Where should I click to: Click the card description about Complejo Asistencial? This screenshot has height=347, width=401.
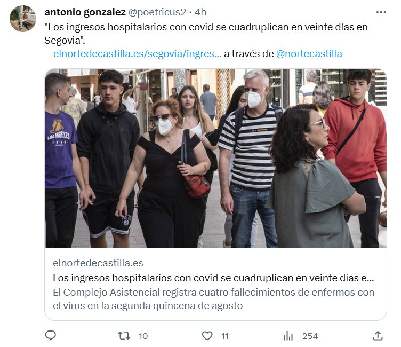[x=213, y=299]
